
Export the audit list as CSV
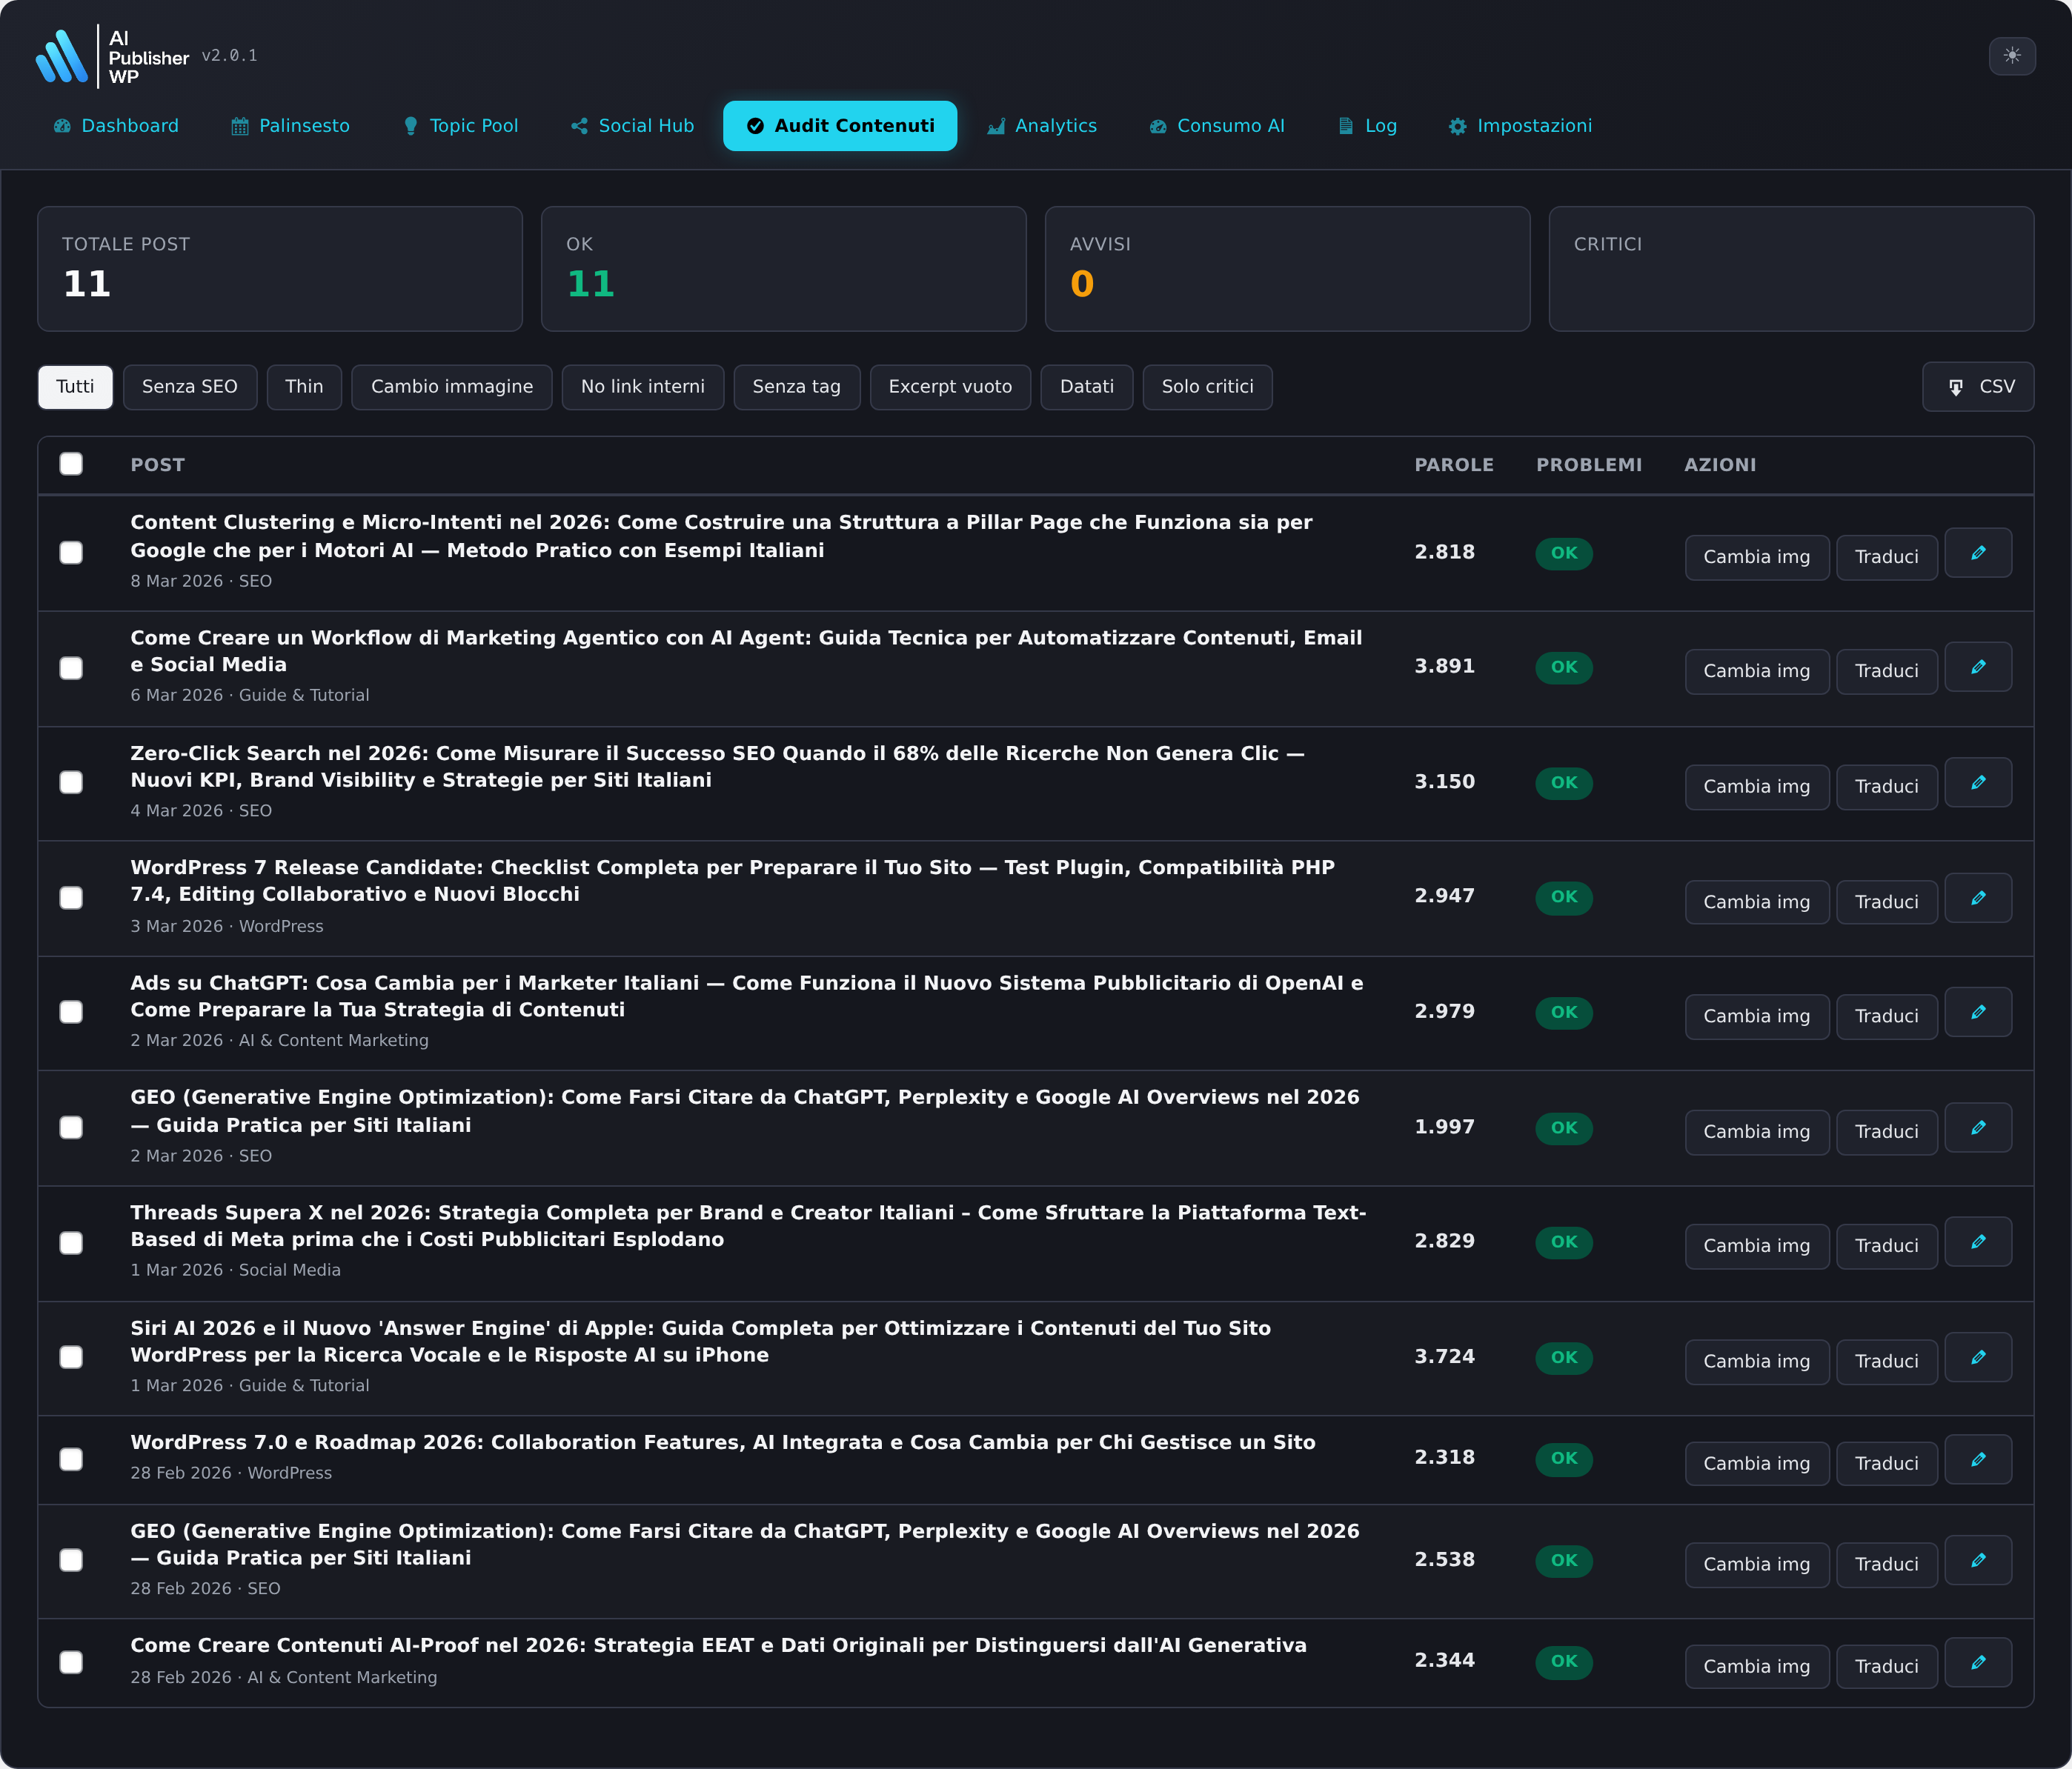point(1979,387)
